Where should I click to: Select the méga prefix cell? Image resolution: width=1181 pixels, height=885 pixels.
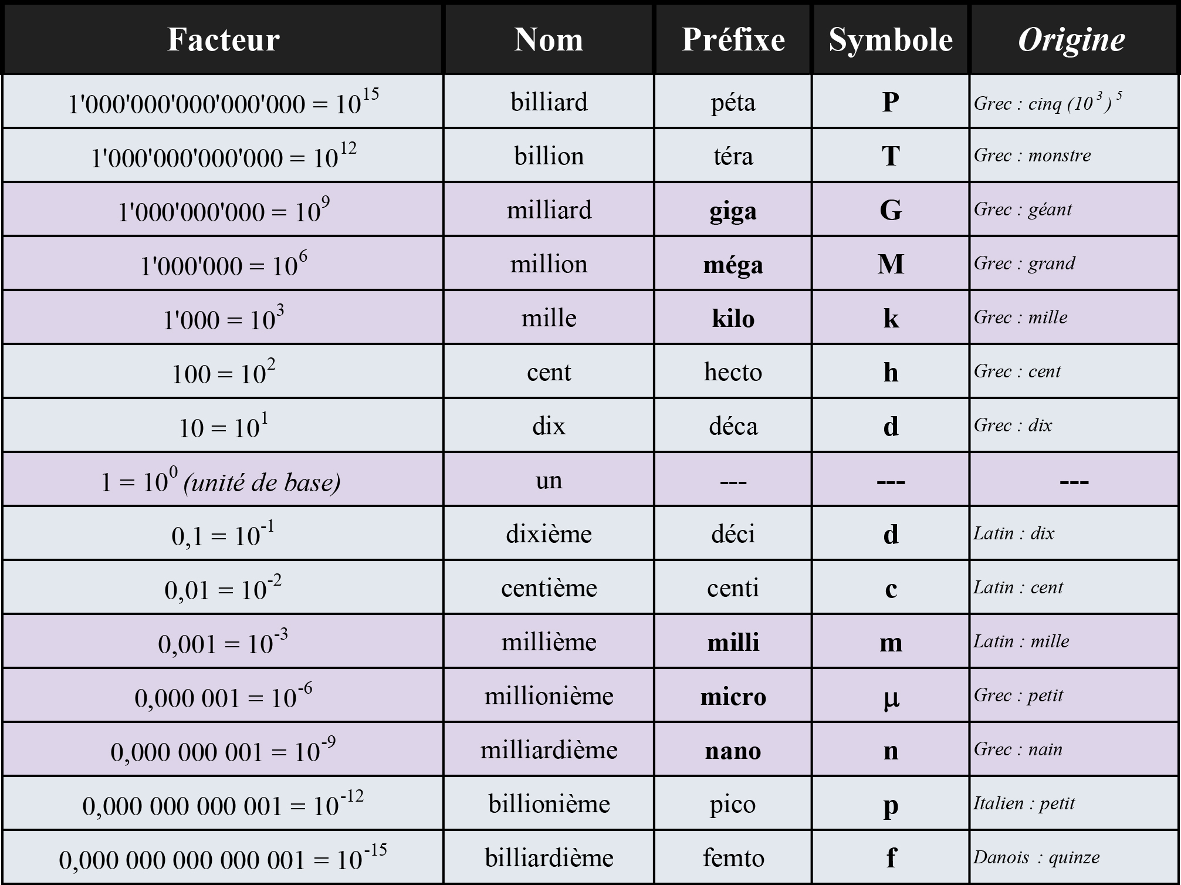(x=733, y=265)
